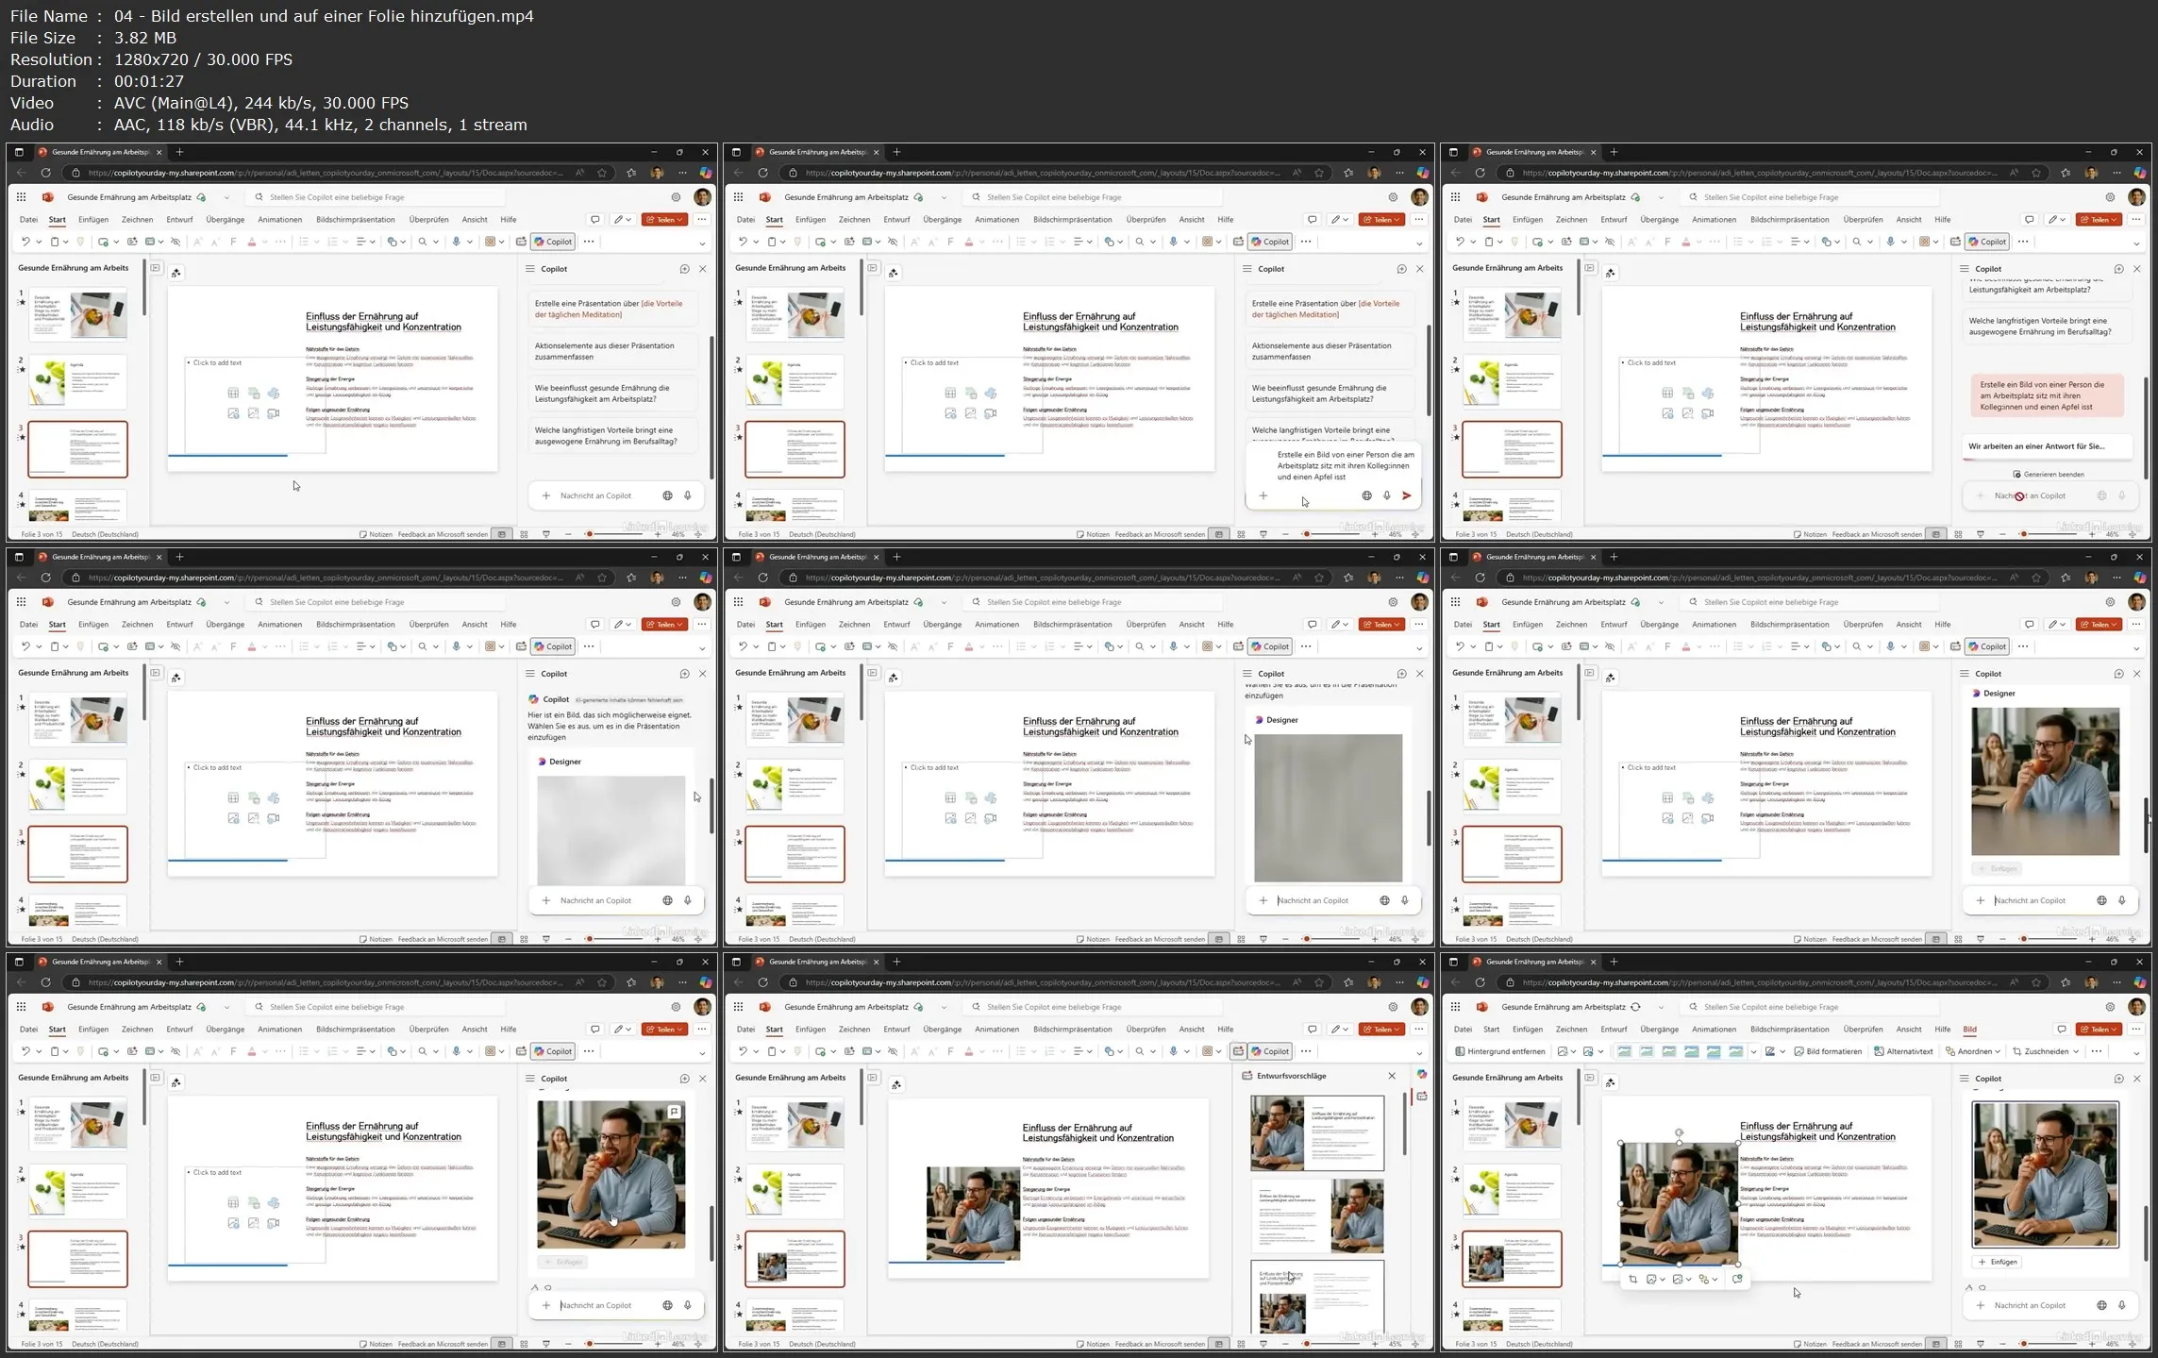This screenshot has height=1358, width=2158.
Task: Toggle thumbnail pane icon in Generieren beenden frame
Action: point(1590,268)
